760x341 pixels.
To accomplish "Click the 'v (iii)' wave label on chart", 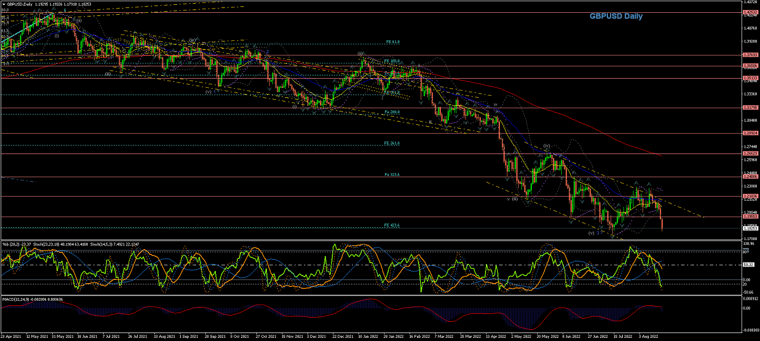I will click(512, 199).
